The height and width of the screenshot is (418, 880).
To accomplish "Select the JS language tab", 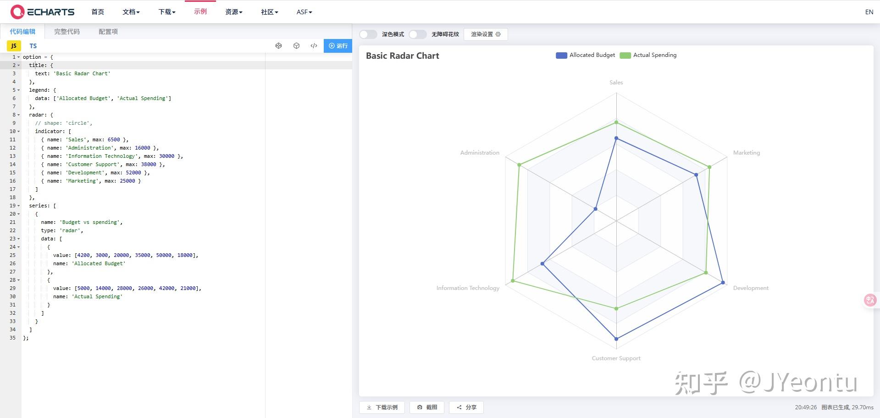I will [14, 46].
